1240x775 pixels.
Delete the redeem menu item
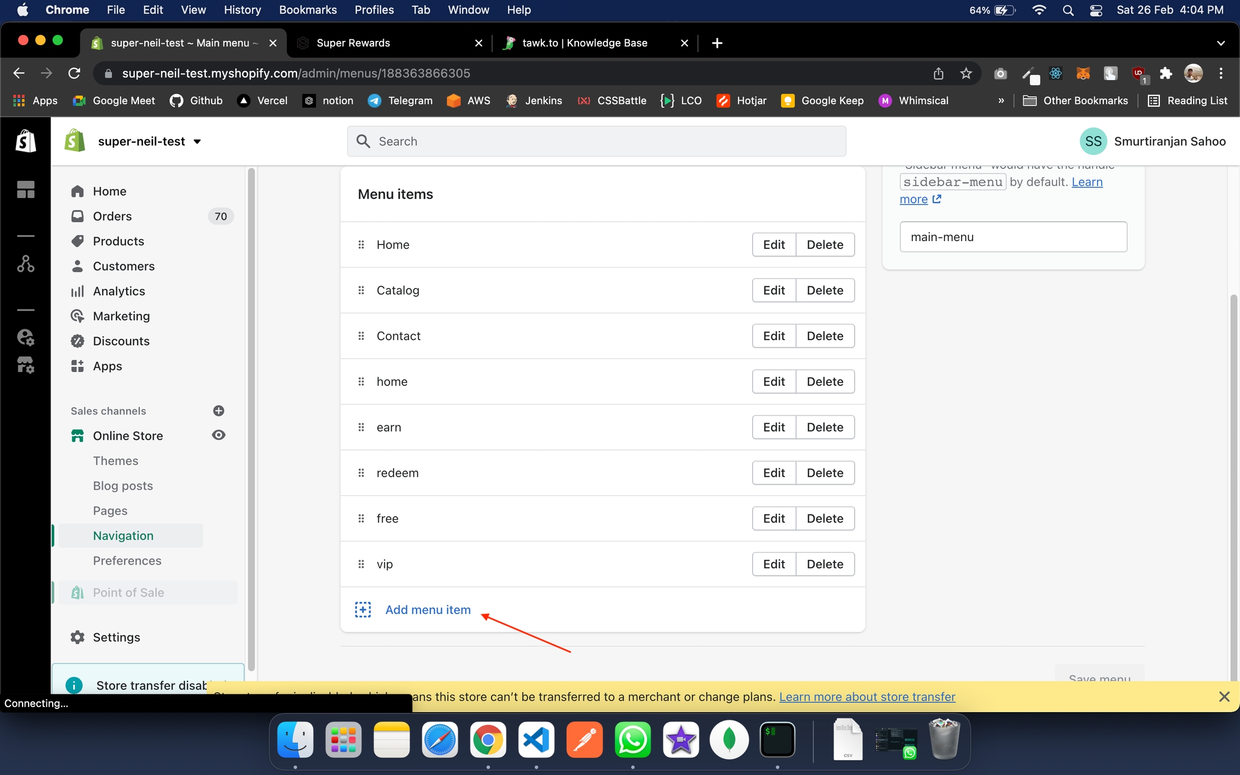[825, 473]
